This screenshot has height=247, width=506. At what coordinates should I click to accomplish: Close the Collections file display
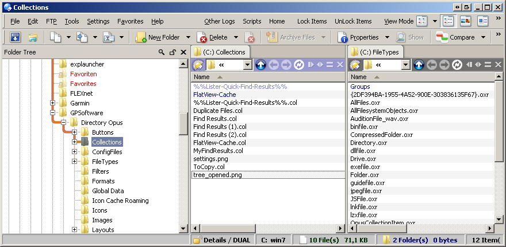pyautogui.click(x=340, y=65)
